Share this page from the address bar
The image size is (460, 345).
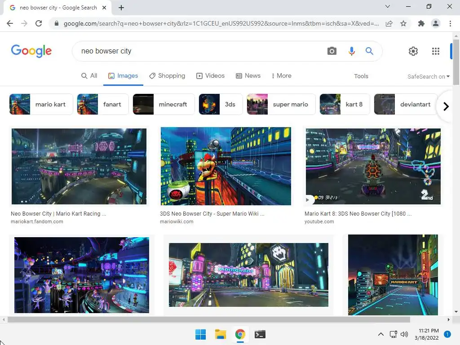(x=389, y=23)
